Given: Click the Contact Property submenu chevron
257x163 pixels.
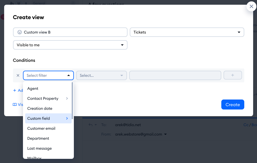Looking at the screenshot, I should 67,98.
